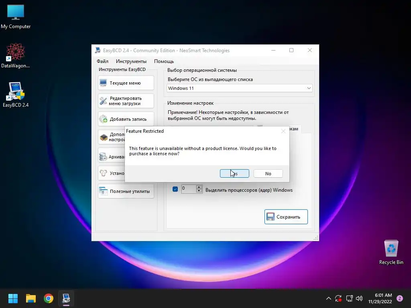Open sync update tray icon
Viewport: 411px width, 308px height.
click(338, 298)
